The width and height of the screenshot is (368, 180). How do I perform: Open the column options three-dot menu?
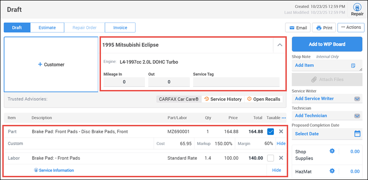coord(284,118)
